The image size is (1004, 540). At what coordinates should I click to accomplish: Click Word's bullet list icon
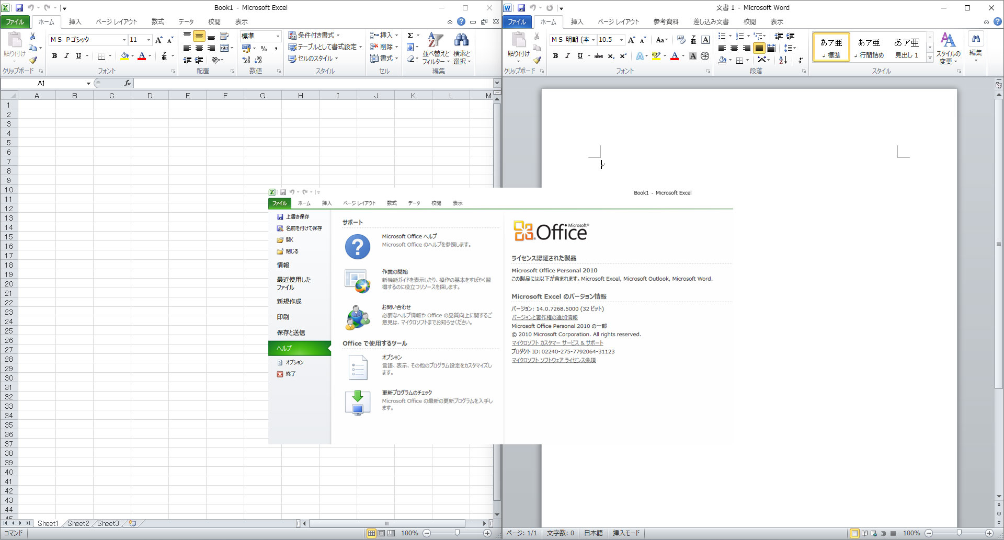click(x=722, y=36)
